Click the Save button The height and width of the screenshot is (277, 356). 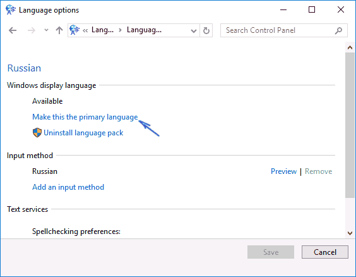[271, 252]
